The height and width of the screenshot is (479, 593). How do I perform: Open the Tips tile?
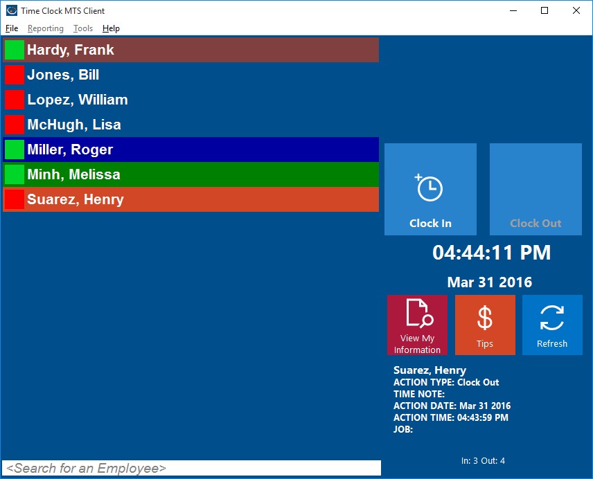click(x=485, y=325)
